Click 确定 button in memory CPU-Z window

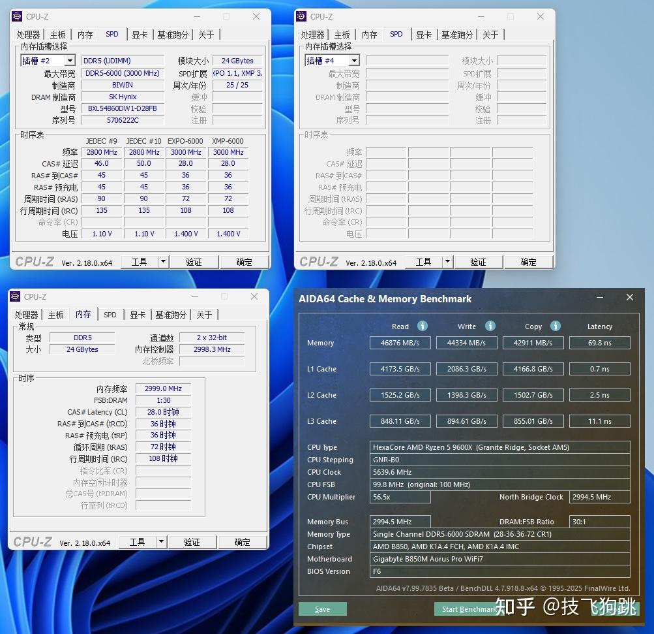pyautogui.click(x=243, y=542)
